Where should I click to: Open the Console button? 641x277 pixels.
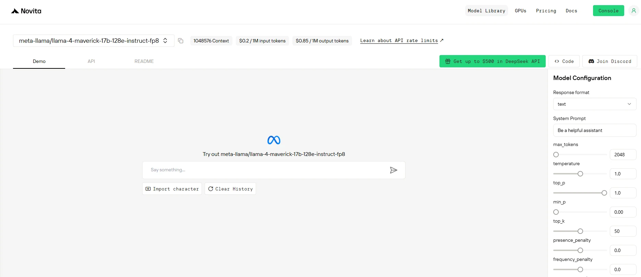click(608, 11)
